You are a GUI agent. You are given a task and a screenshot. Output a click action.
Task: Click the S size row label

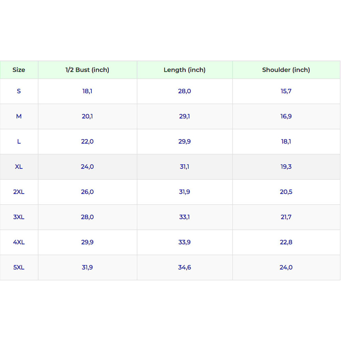19,91
